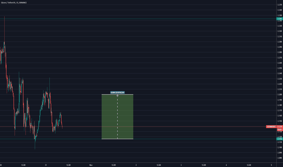Click the 2.360 price axis label
283x167 pixels.
[x=280, y=10]
